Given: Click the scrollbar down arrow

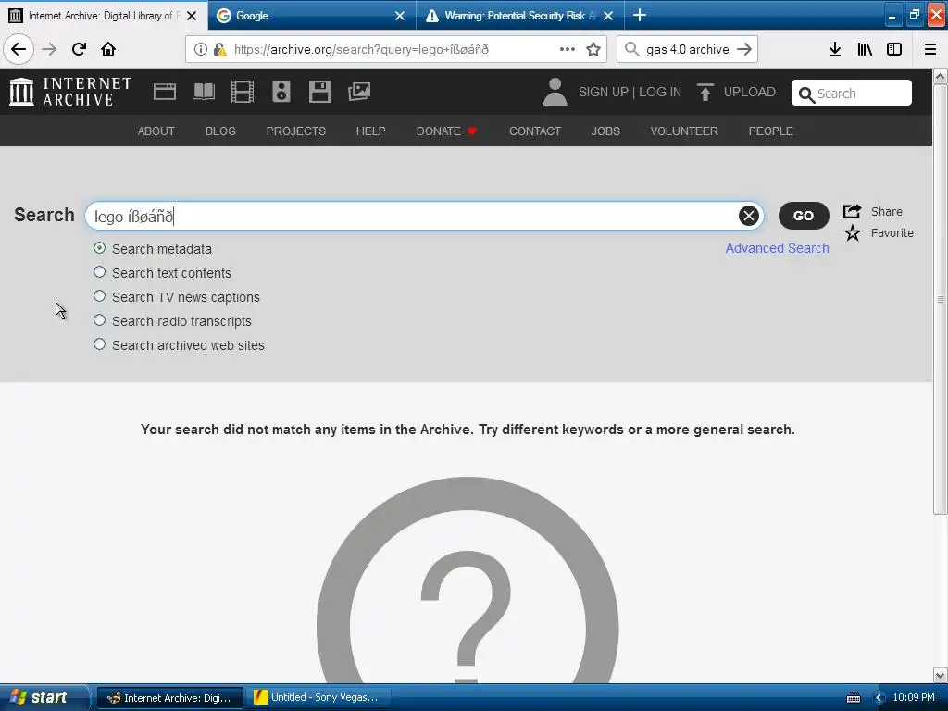Looking at the screenshot, I should tap(941, 675).
